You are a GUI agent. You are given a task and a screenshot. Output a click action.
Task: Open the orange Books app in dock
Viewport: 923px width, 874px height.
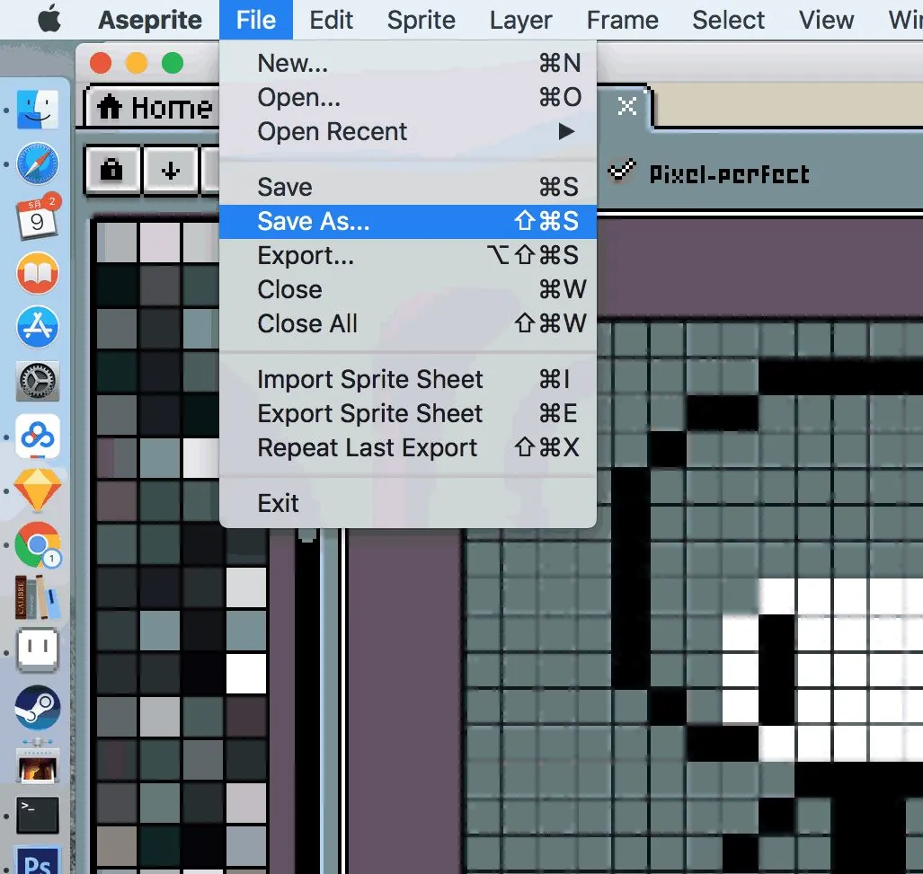point(37,273)
